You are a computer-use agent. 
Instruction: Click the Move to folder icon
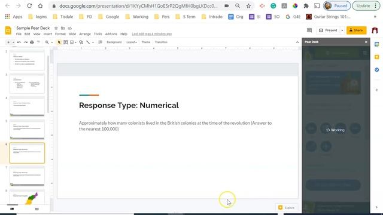63,28
